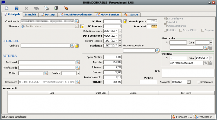
Task: Open the Data Emissione date picker arrow
Action: tap(120, 36)
